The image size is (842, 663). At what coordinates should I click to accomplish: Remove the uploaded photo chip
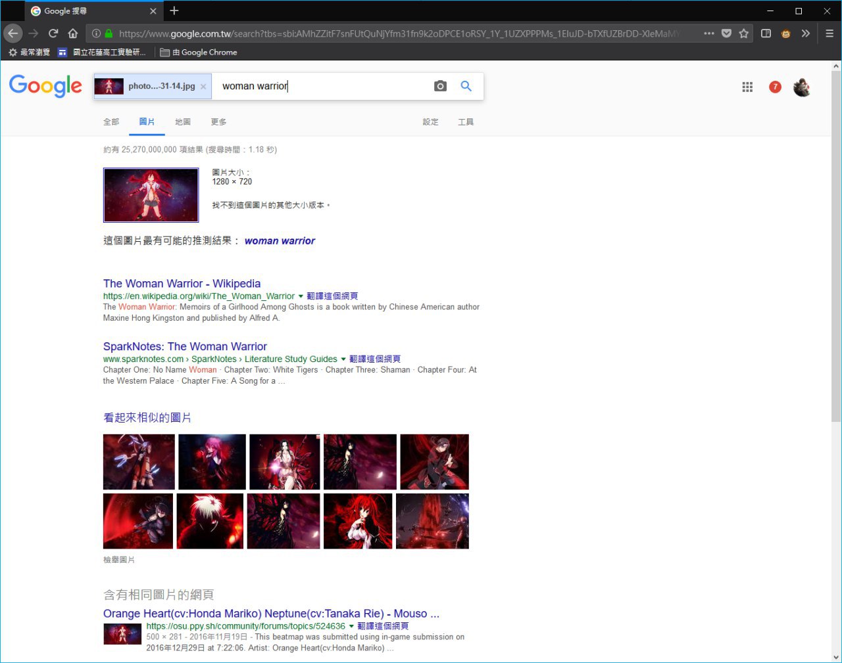[x=203, y=87]
